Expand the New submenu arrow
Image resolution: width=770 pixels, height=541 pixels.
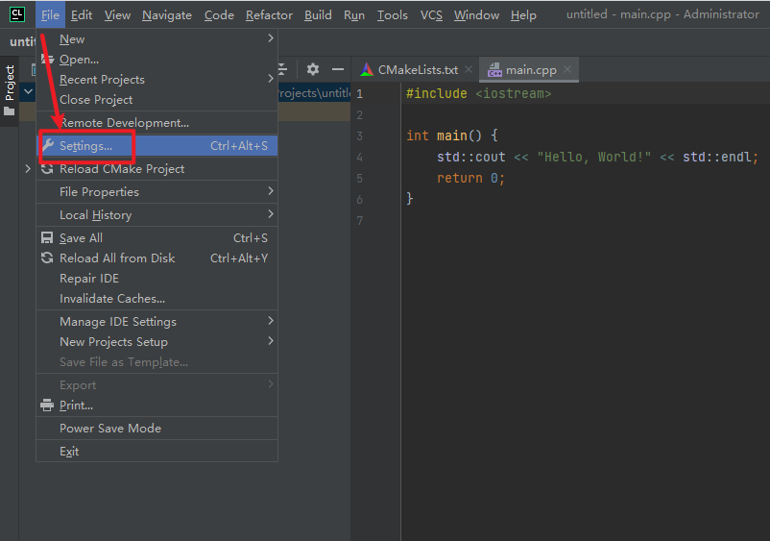[x=271, y=38]
